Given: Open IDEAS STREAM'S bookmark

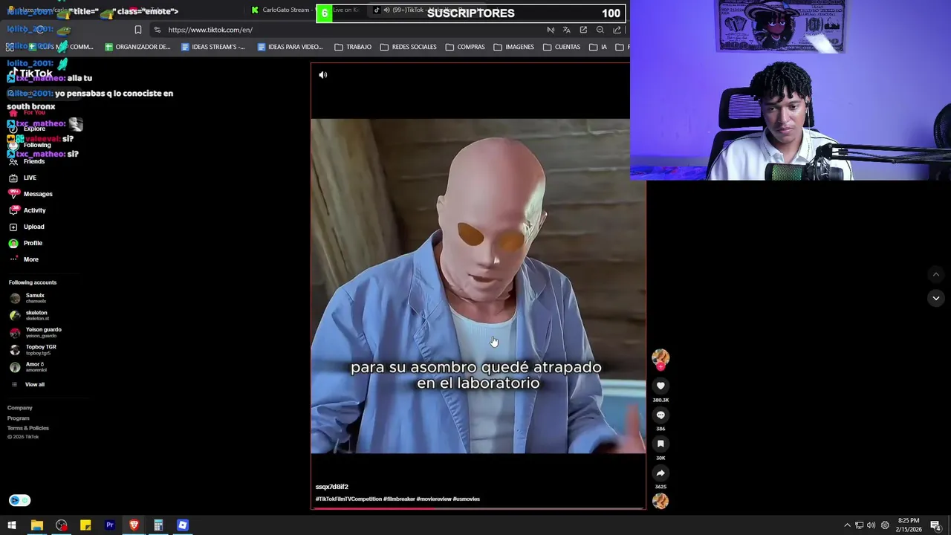Looking at the screenshot, I should (x=213, y=47).
